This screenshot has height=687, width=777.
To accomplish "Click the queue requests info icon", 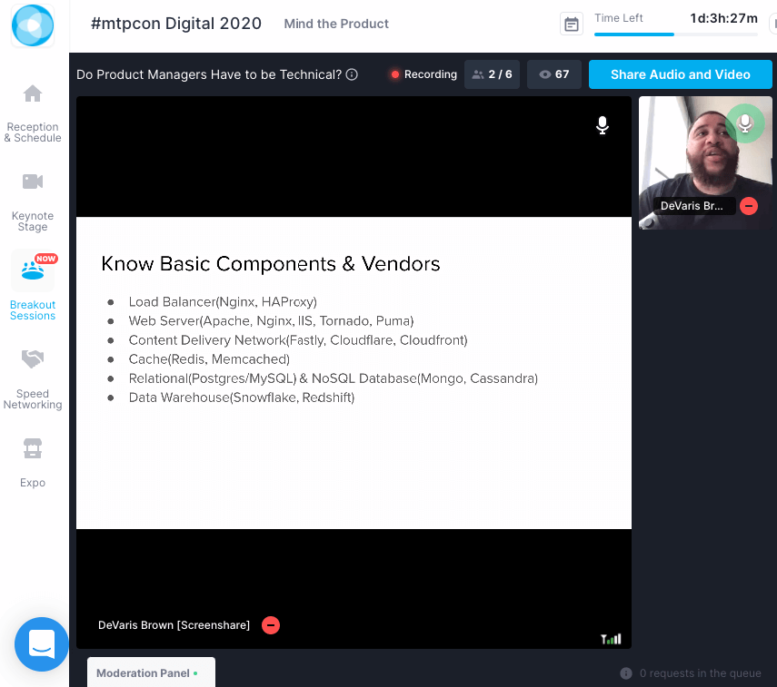I will 626,673.
